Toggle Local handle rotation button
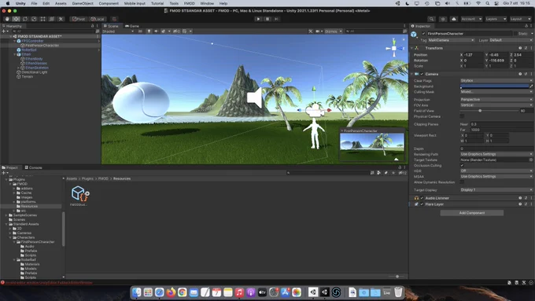Viewport: 535px width, 301px height. 98,19
